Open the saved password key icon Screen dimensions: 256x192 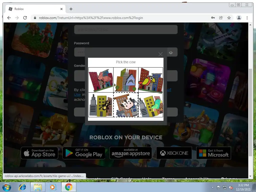point(213,18)
